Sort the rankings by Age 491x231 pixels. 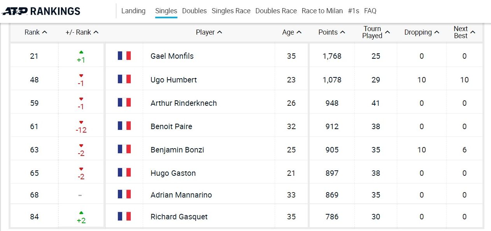click(292, 32)
